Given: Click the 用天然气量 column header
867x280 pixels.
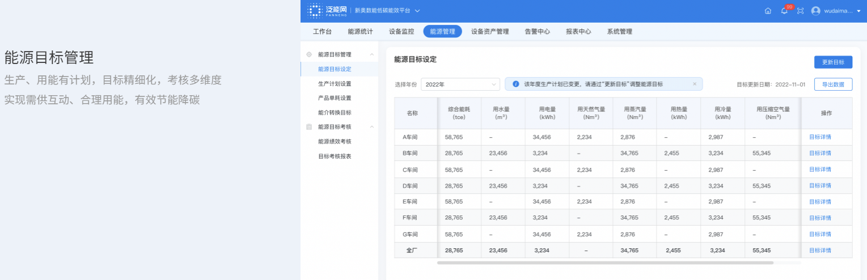Looking at the screenshot, I should [x=591, y=113].
